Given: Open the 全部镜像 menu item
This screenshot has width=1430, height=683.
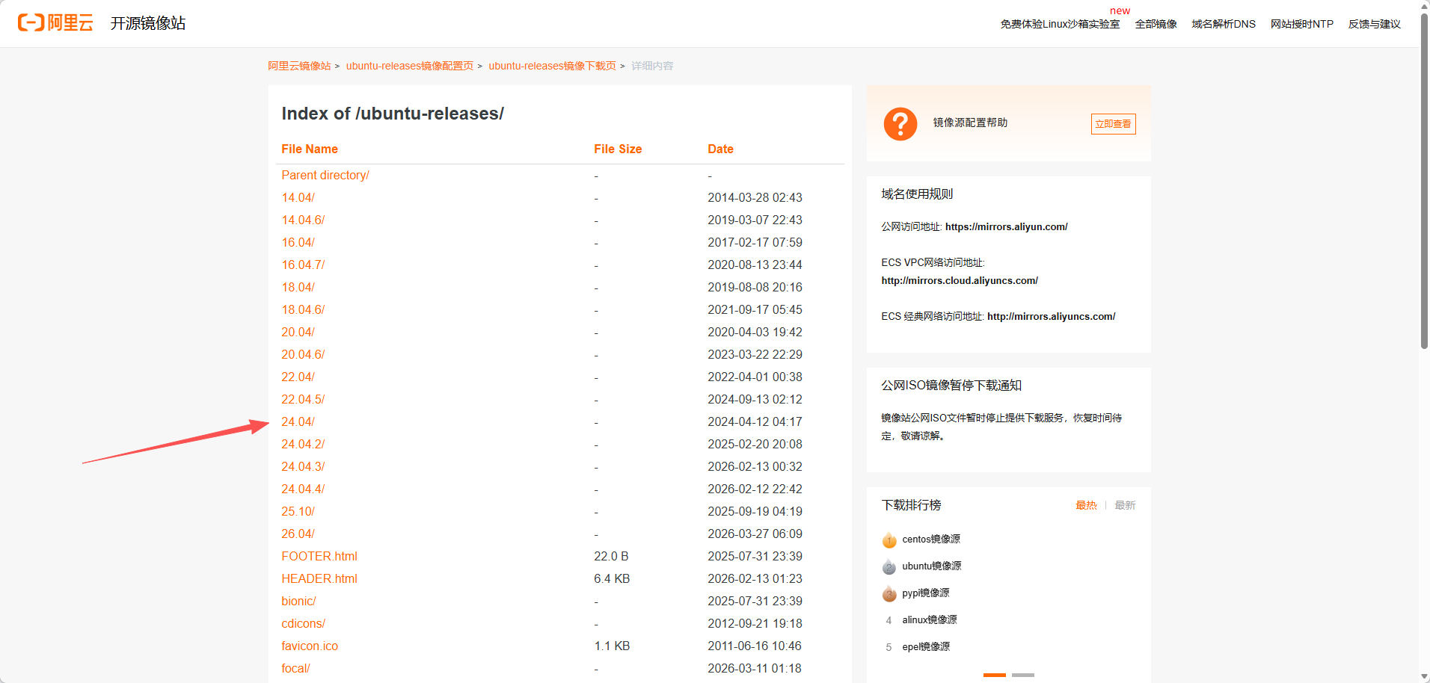Looking at the screenshot, I should pos(1156,24).
